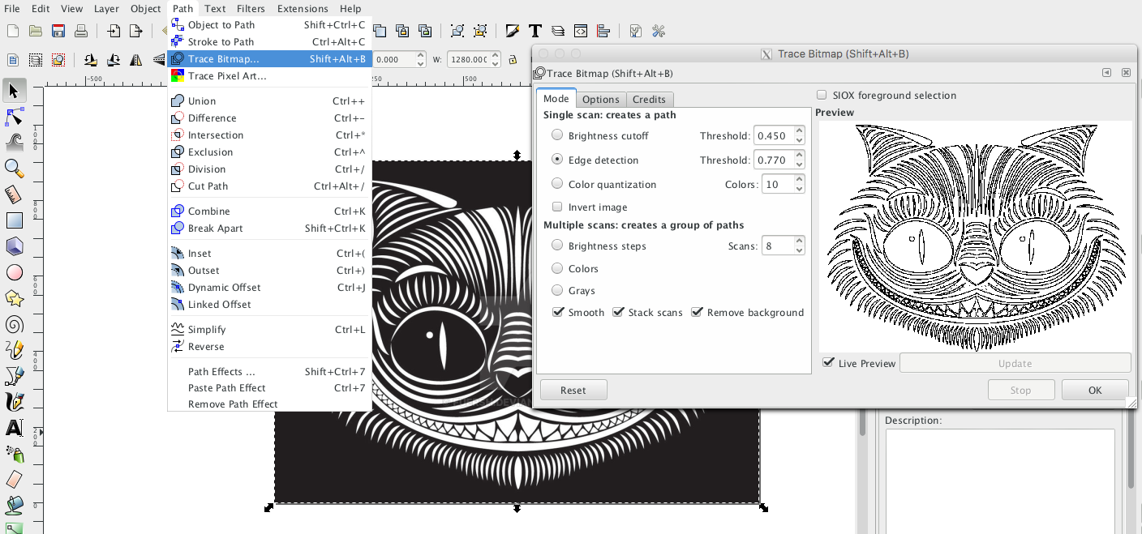Toggle Remove background checkbox
The width and height of the screenshot is (1142, 534).
[697, 312]
